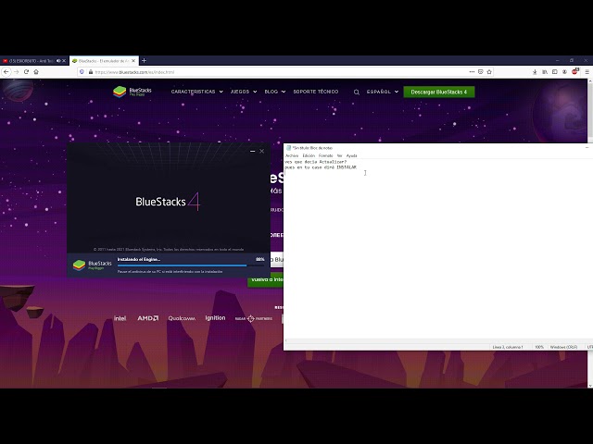Click the Qualcomm partner logo
593x444 pixels.
(182, 318)
